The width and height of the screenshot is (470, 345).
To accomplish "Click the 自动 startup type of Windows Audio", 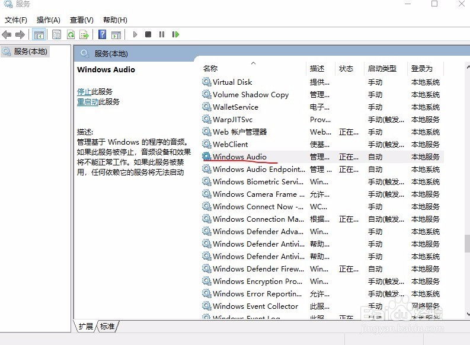I will 375,156.
